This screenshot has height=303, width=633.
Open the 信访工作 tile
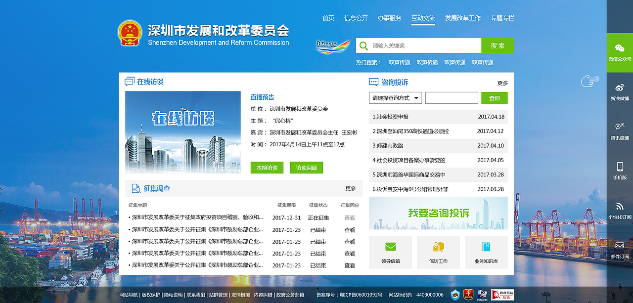click(438, 252)
